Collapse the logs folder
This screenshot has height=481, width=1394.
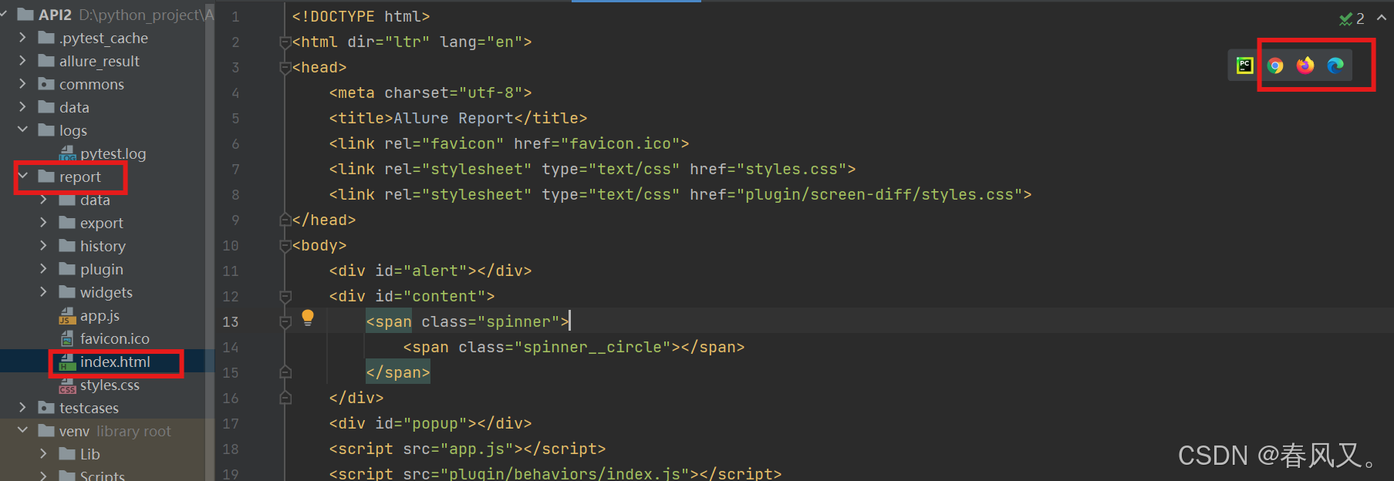click(x=22, y=129)
